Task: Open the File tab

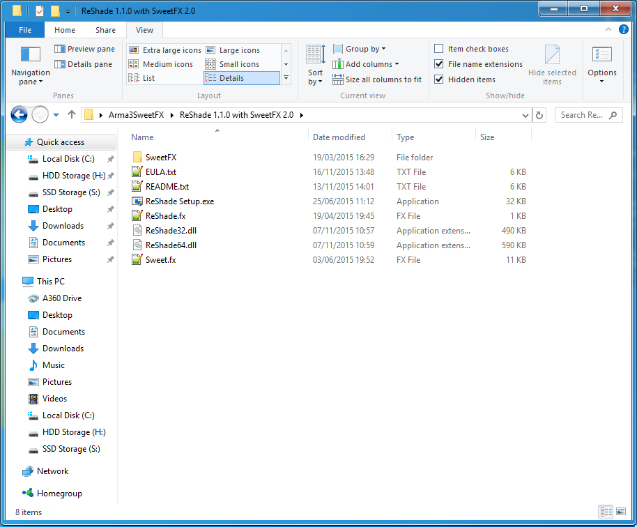Action: [x=25, y=30]
